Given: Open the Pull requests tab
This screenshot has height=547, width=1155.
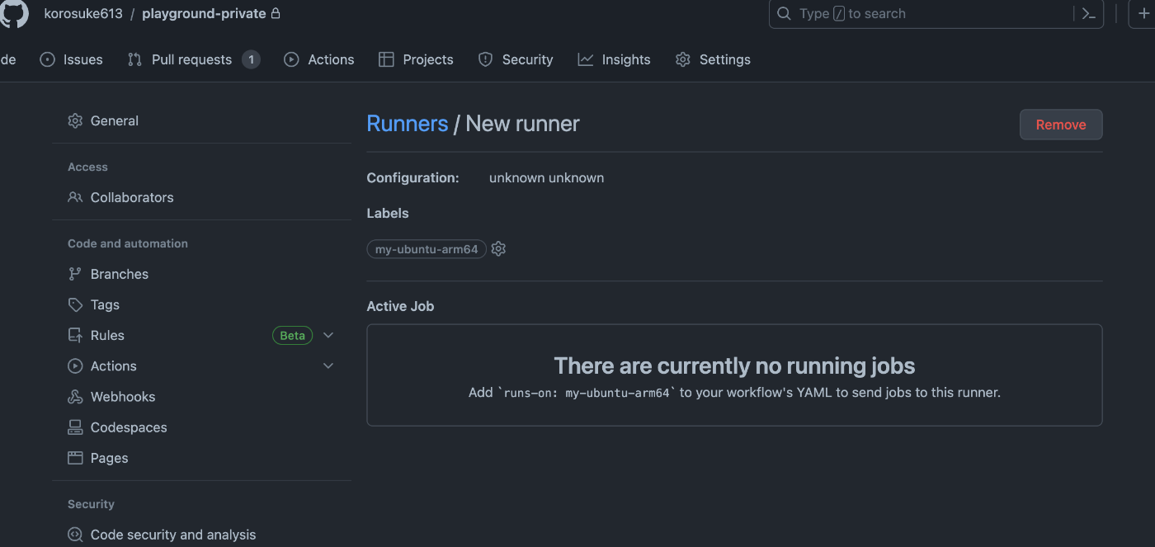Looking at the screenshot, I should (194, 59).
